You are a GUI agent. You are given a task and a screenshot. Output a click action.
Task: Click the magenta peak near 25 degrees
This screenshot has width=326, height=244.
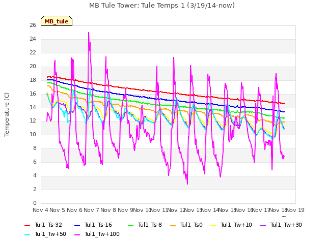89,33
